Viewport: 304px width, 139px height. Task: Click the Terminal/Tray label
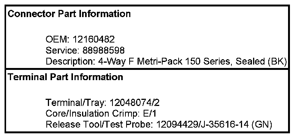(76, 103)
